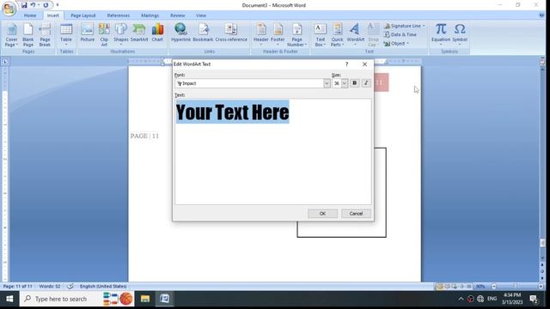Image resolution: width=550 pixels, height=309 pixels.
Task: Confirm WordArt text with OK
Action: [x=323, y=214]
